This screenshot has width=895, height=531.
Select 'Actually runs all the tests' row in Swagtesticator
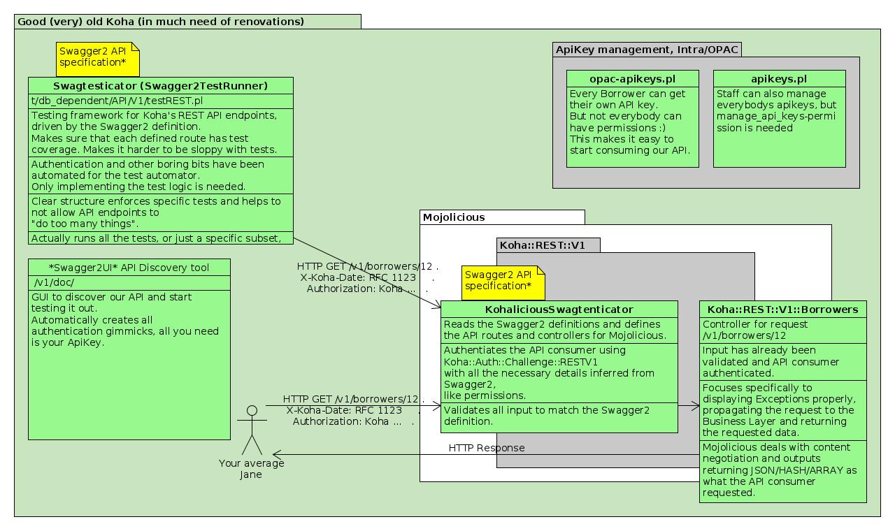(157, 238)
